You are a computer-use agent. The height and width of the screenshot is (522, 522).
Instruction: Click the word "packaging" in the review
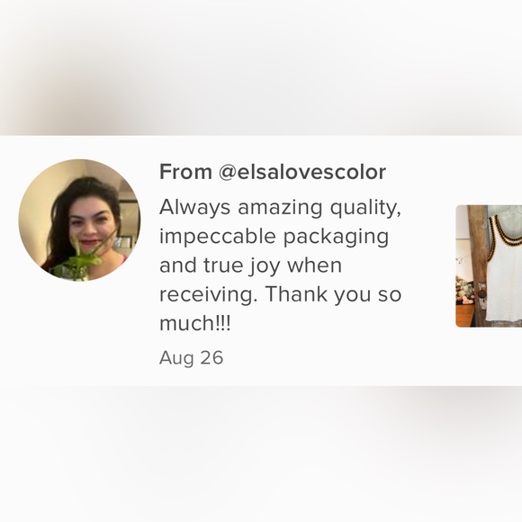(x=336, y=238)
